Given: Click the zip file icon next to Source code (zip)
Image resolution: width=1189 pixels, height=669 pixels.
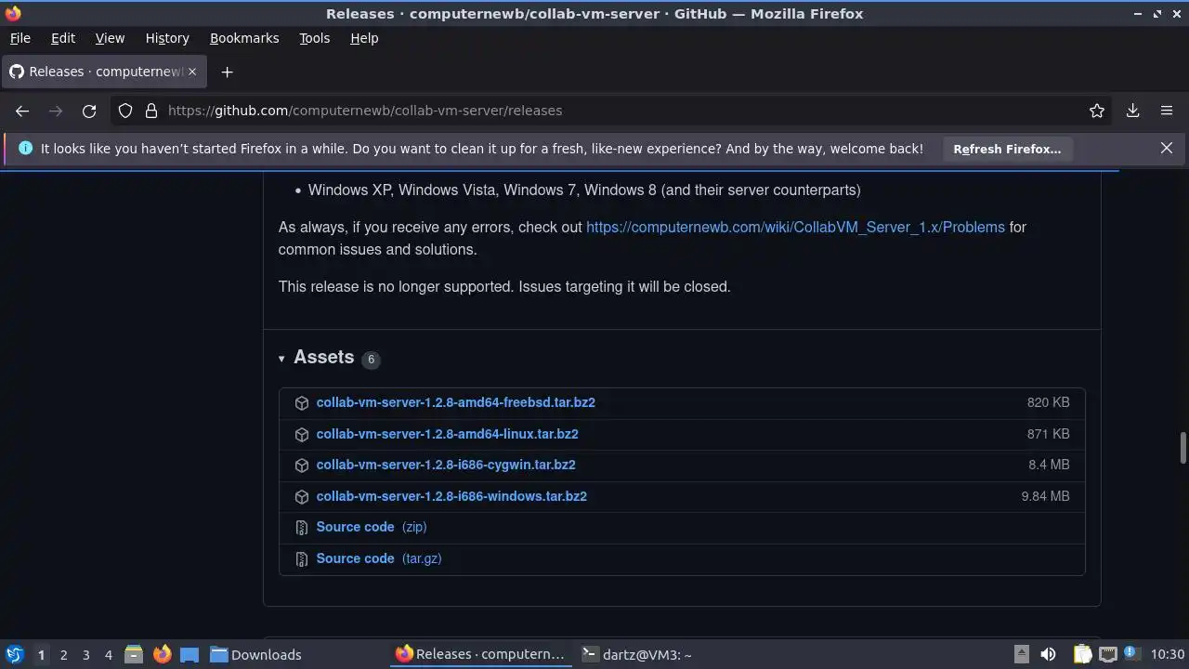Looking at the screenshot, I should [302, 528].
